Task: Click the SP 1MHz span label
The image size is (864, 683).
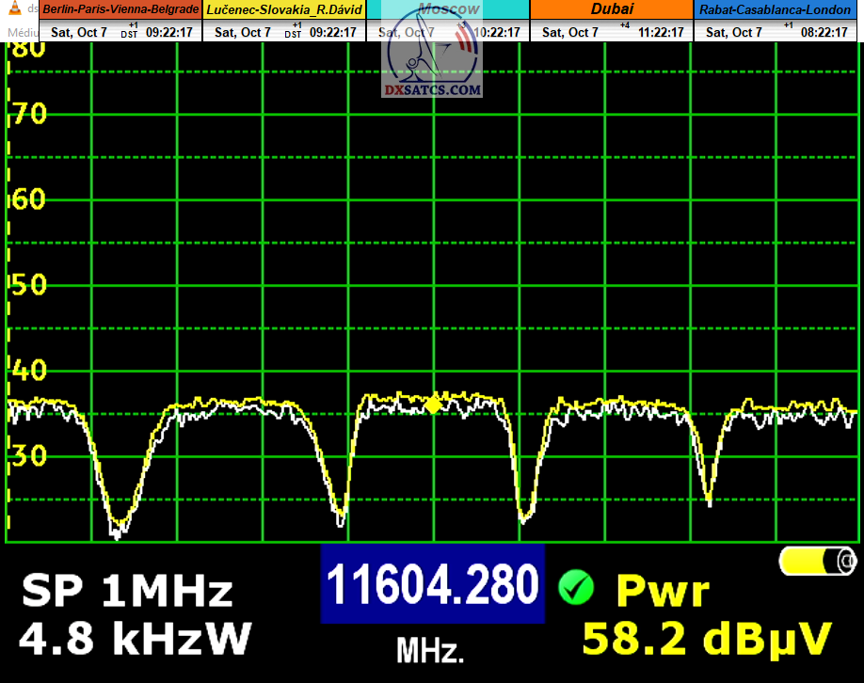Action: (126, 592)
